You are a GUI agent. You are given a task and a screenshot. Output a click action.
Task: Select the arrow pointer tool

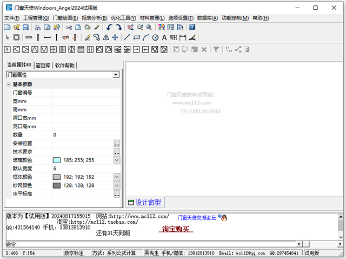7,37
